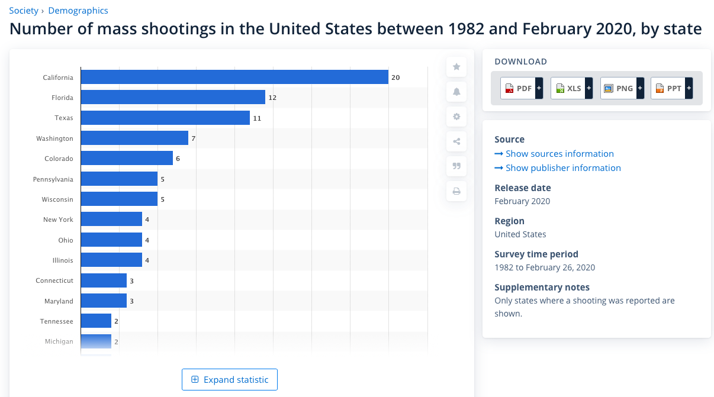Image resolution: width=714 pixels, height=397 pixels.
Task: Open Demographics breadcrumb category
Action: click(x=78, y=11)
